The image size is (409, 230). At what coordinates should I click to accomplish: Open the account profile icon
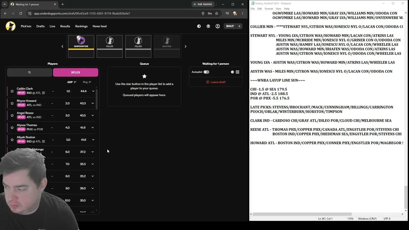[218, 26]
